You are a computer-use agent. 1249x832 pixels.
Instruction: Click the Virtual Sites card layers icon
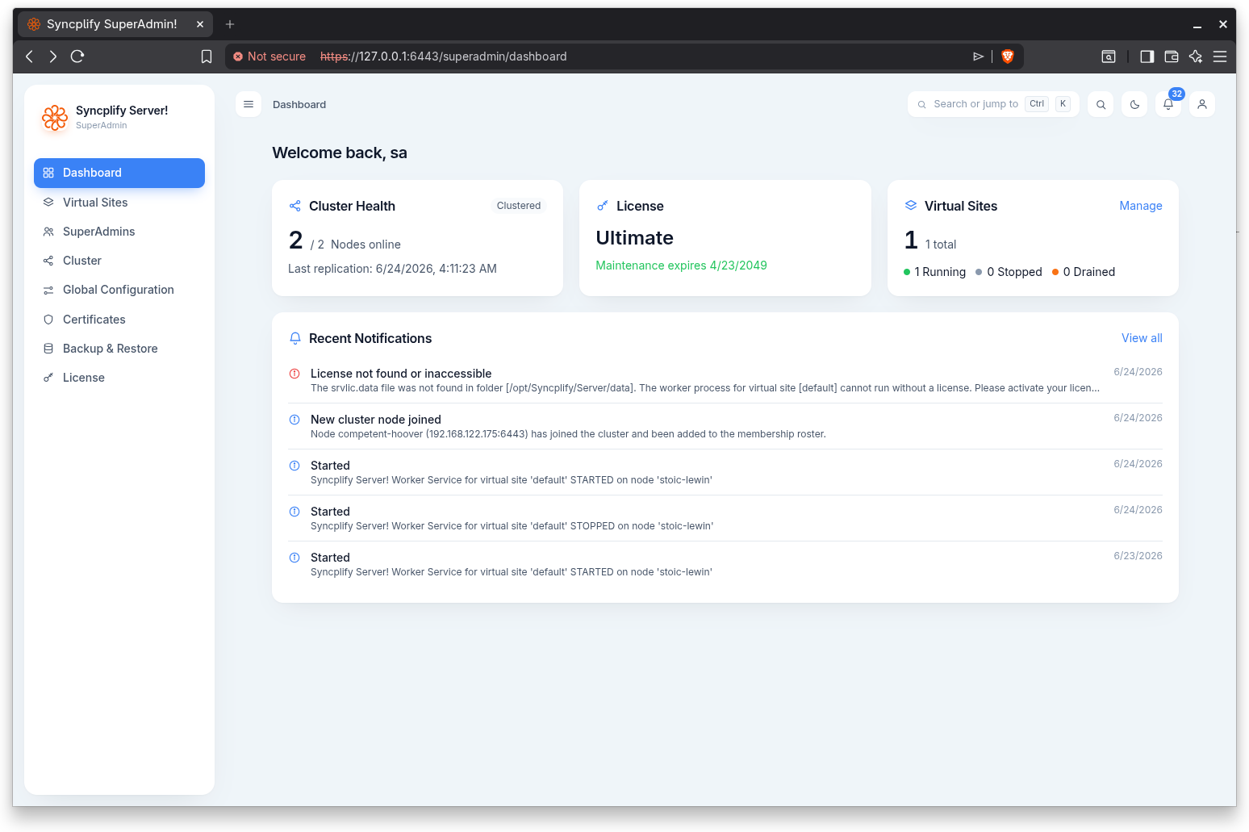coord(911,206)
